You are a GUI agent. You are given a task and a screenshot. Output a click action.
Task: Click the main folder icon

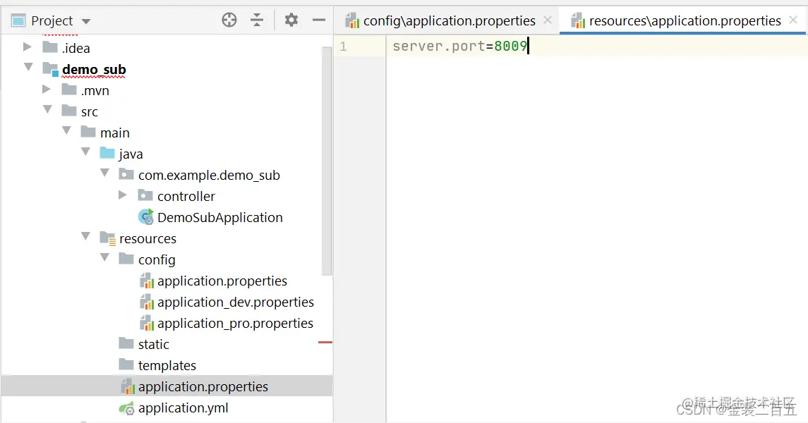point(88,133)
